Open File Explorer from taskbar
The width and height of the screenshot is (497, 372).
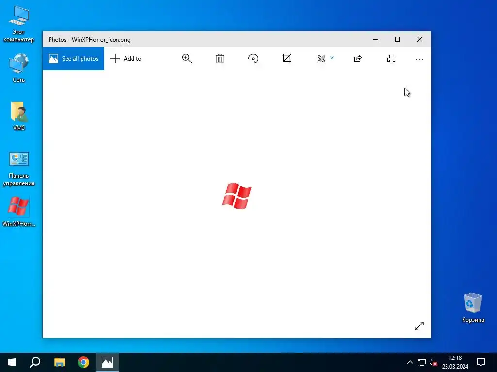59,362
